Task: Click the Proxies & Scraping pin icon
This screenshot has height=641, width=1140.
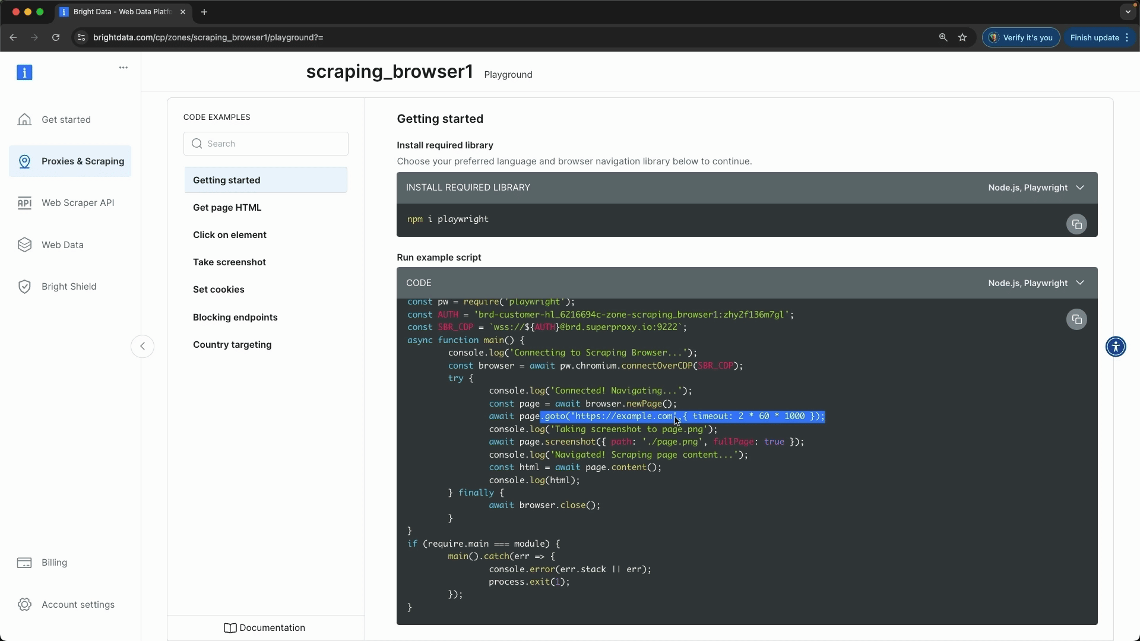Action: (x=24, y=161)
